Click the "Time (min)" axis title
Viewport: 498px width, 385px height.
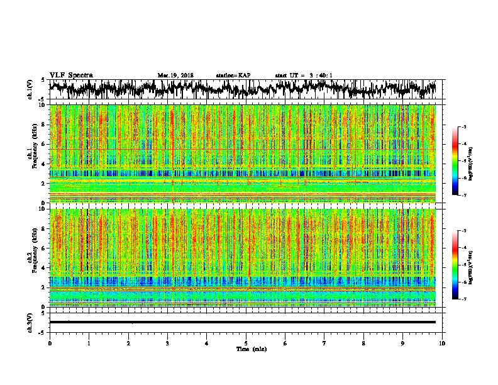pyautogui.click(x=252, y=349)
